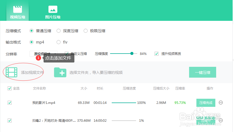This screenshot has height=132, width=234.
Task: Click the 1% progress bar of 扫毒2
Action: pos(124,121)
